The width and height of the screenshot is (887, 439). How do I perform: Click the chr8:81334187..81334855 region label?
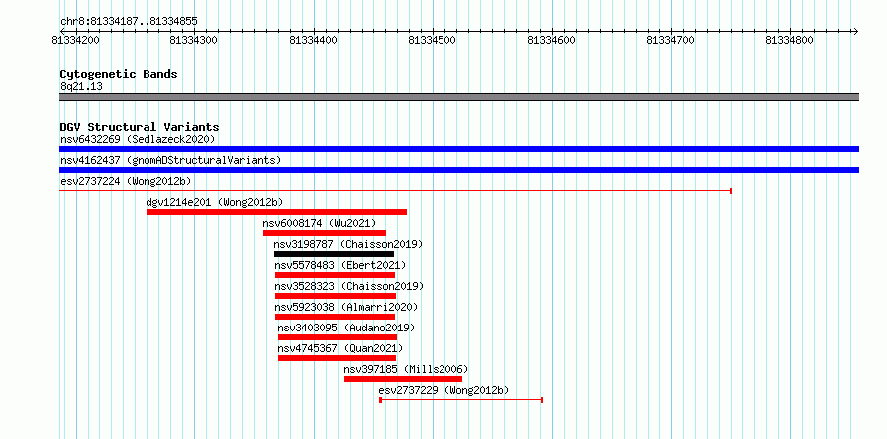129,22
